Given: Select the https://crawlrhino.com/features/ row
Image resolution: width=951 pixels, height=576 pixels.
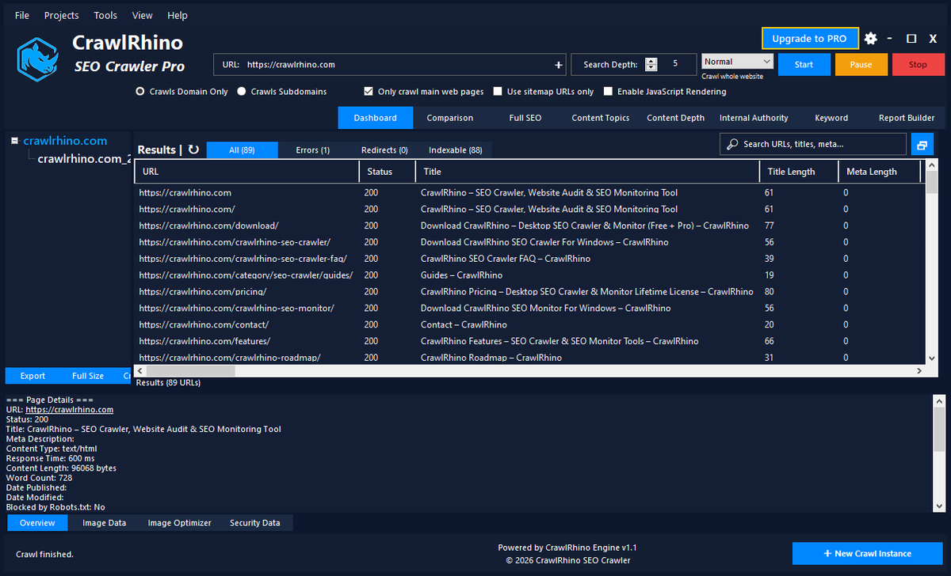Looking at the screenshot, I should click(529, 341).
